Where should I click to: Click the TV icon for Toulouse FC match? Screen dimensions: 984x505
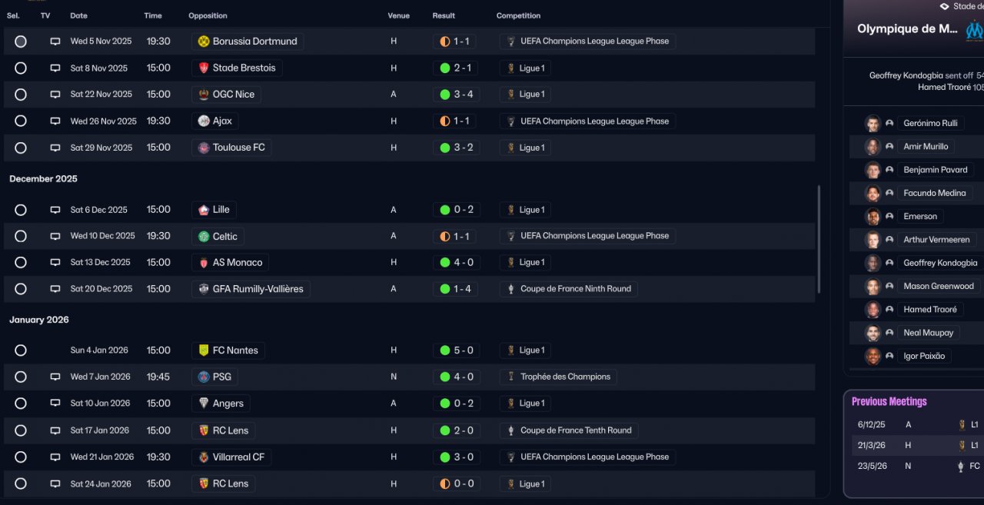coord(55,148)
